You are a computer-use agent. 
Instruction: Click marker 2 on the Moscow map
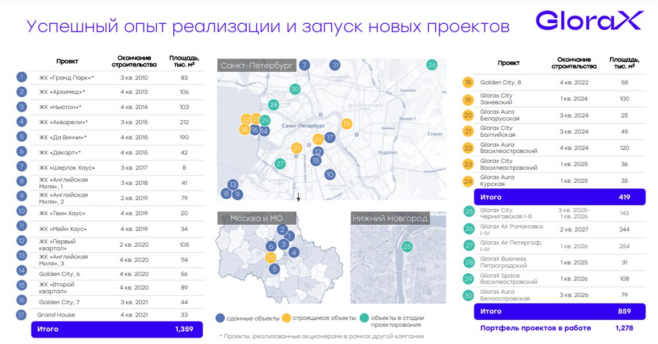[x=282, y=230]
